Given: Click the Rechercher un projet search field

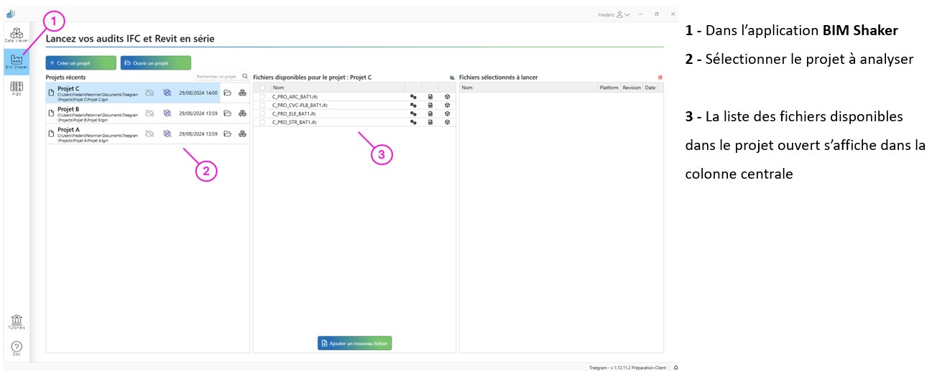Looking at the screenshot, I should tap(218, 76).
